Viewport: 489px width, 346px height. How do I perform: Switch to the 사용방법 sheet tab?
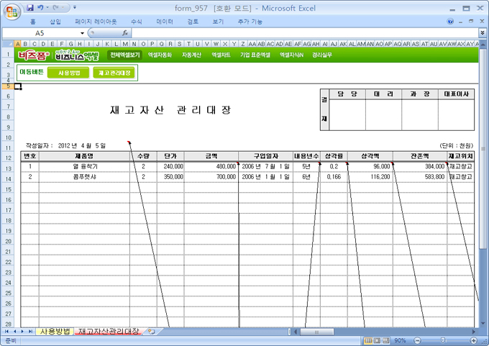tap(55, 332)
